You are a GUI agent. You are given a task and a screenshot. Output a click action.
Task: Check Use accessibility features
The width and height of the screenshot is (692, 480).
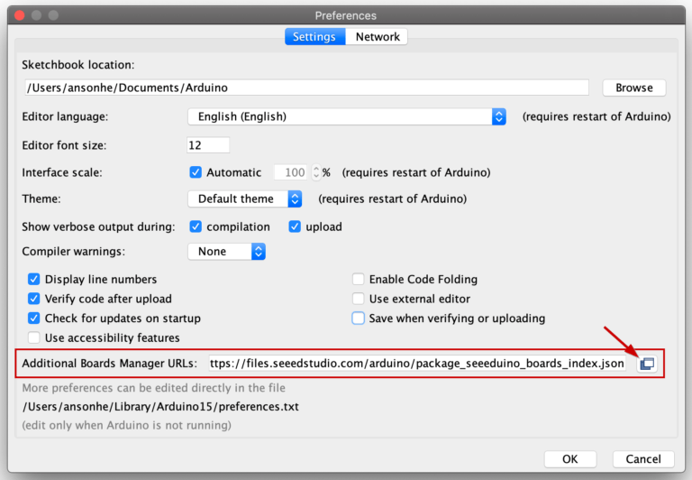click(34, 337)
